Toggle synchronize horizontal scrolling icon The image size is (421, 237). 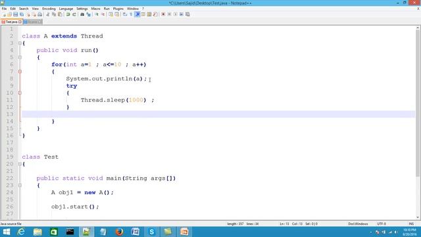[x=117, y=14]
